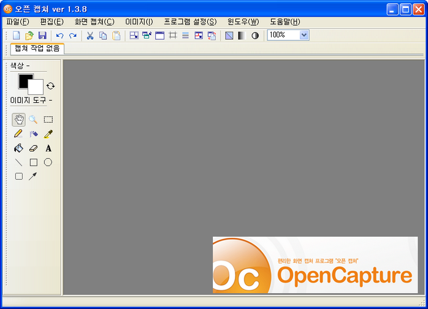Click the New file icon
The width and height of the screenshot is (428, 309).
[17, 36]
